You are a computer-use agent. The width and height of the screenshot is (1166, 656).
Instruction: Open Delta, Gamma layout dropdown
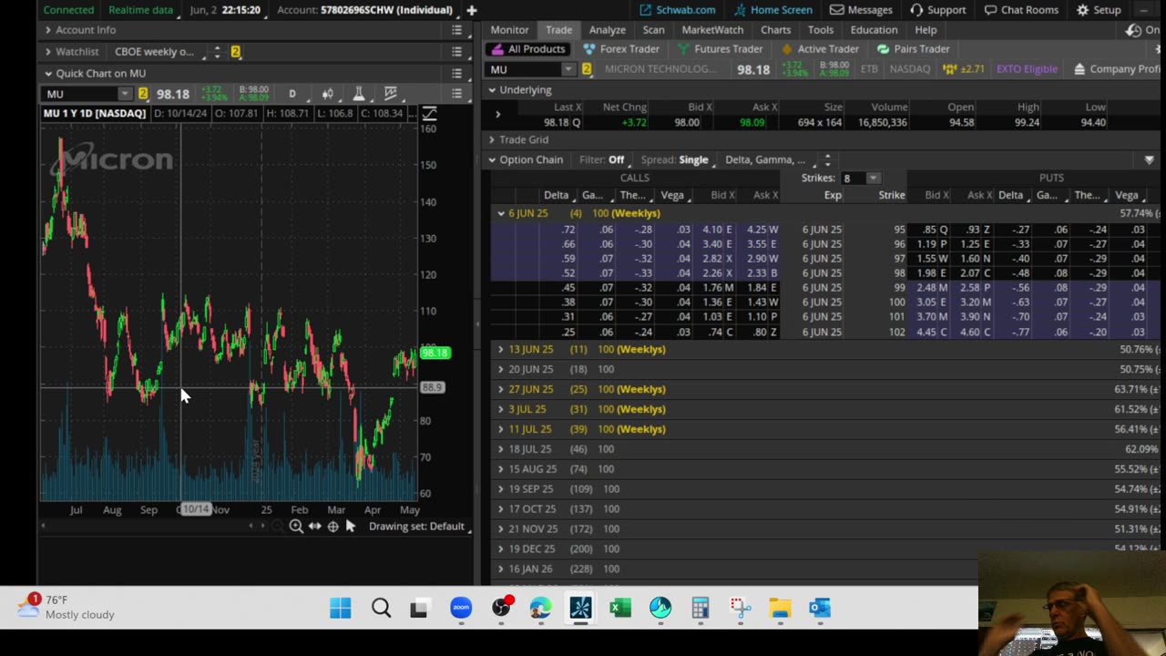tap(765, 159)
